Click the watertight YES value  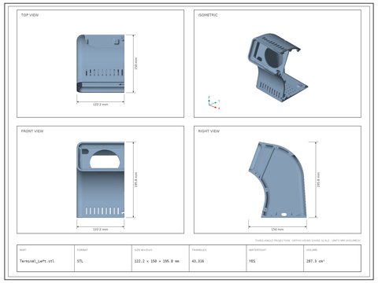pos(252,261)
